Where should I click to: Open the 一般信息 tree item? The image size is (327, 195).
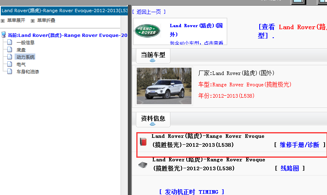click(26, 43)
